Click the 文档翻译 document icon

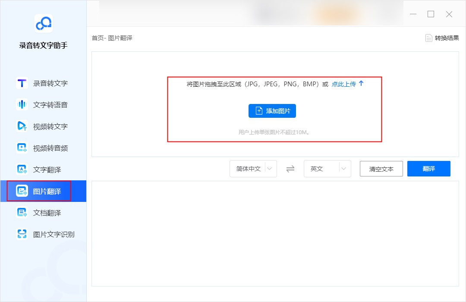click(x=22, y=212)
